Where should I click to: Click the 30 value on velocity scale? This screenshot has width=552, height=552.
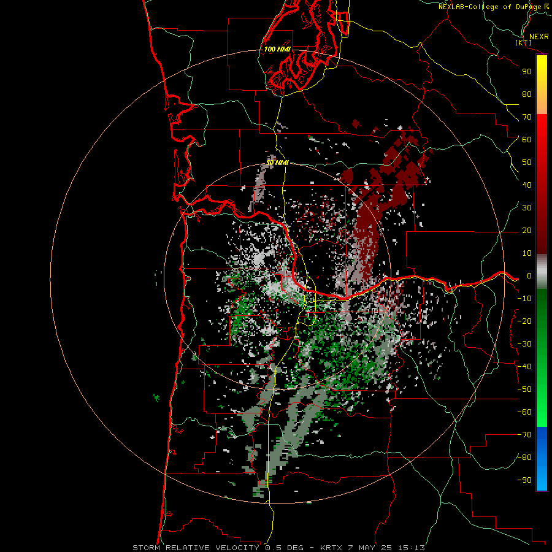coord(527,208)
